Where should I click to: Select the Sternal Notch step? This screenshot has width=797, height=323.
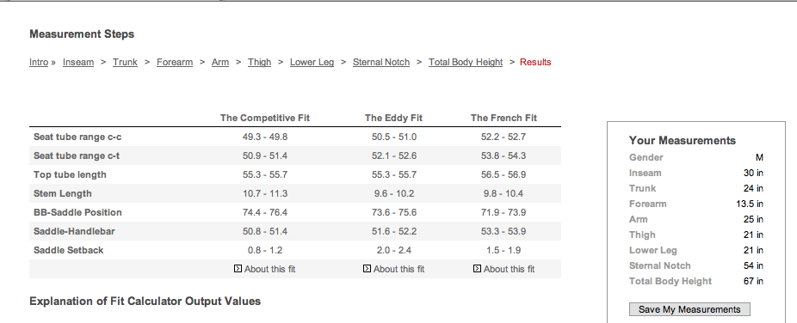click(381, 63)
